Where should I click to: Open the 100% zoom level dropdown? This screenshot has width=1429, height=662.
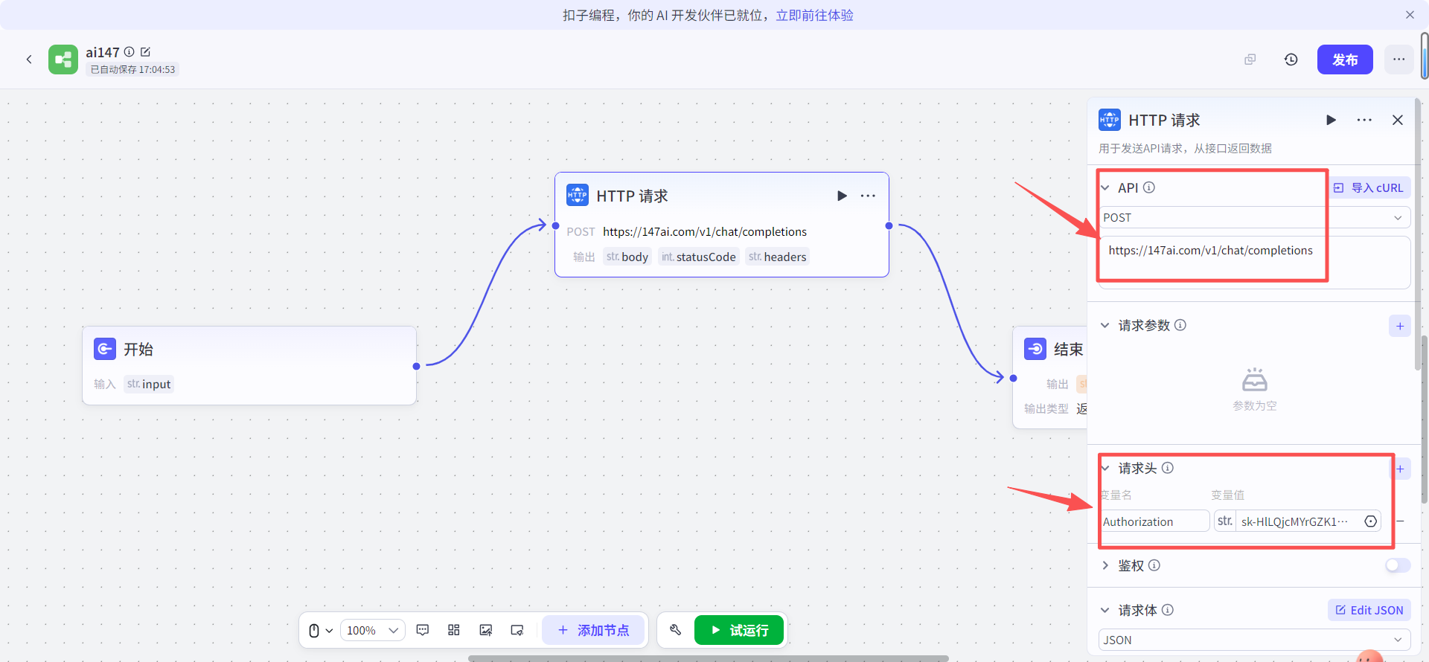coord(373,630)
